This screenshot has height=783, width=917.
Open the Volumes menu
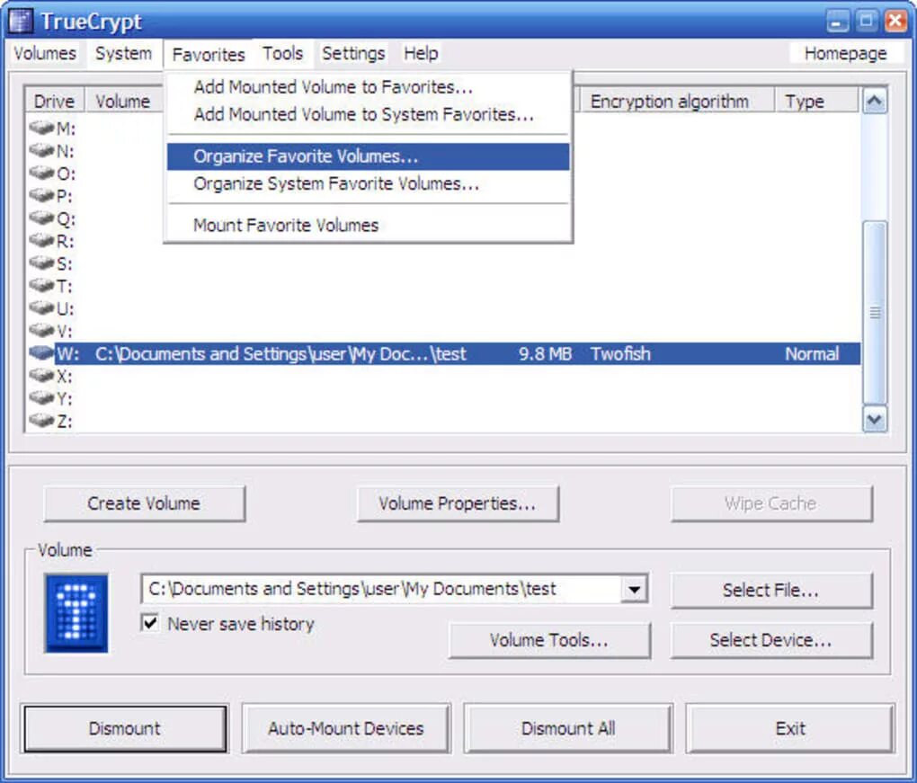click(x=45, y=53)
